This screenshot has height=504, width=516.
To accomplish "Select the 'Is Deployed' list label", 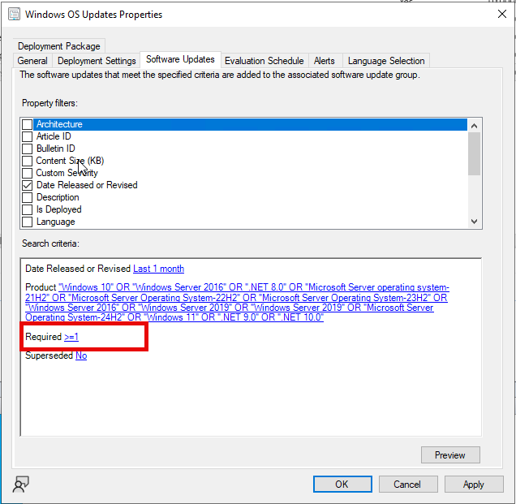I will click(59, 209).
